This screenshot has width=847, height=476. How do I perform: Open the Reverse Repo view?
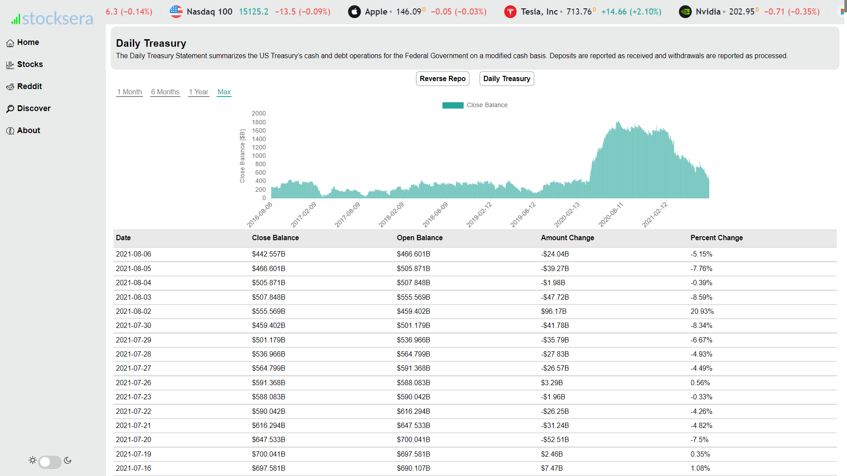click(442, 79)
